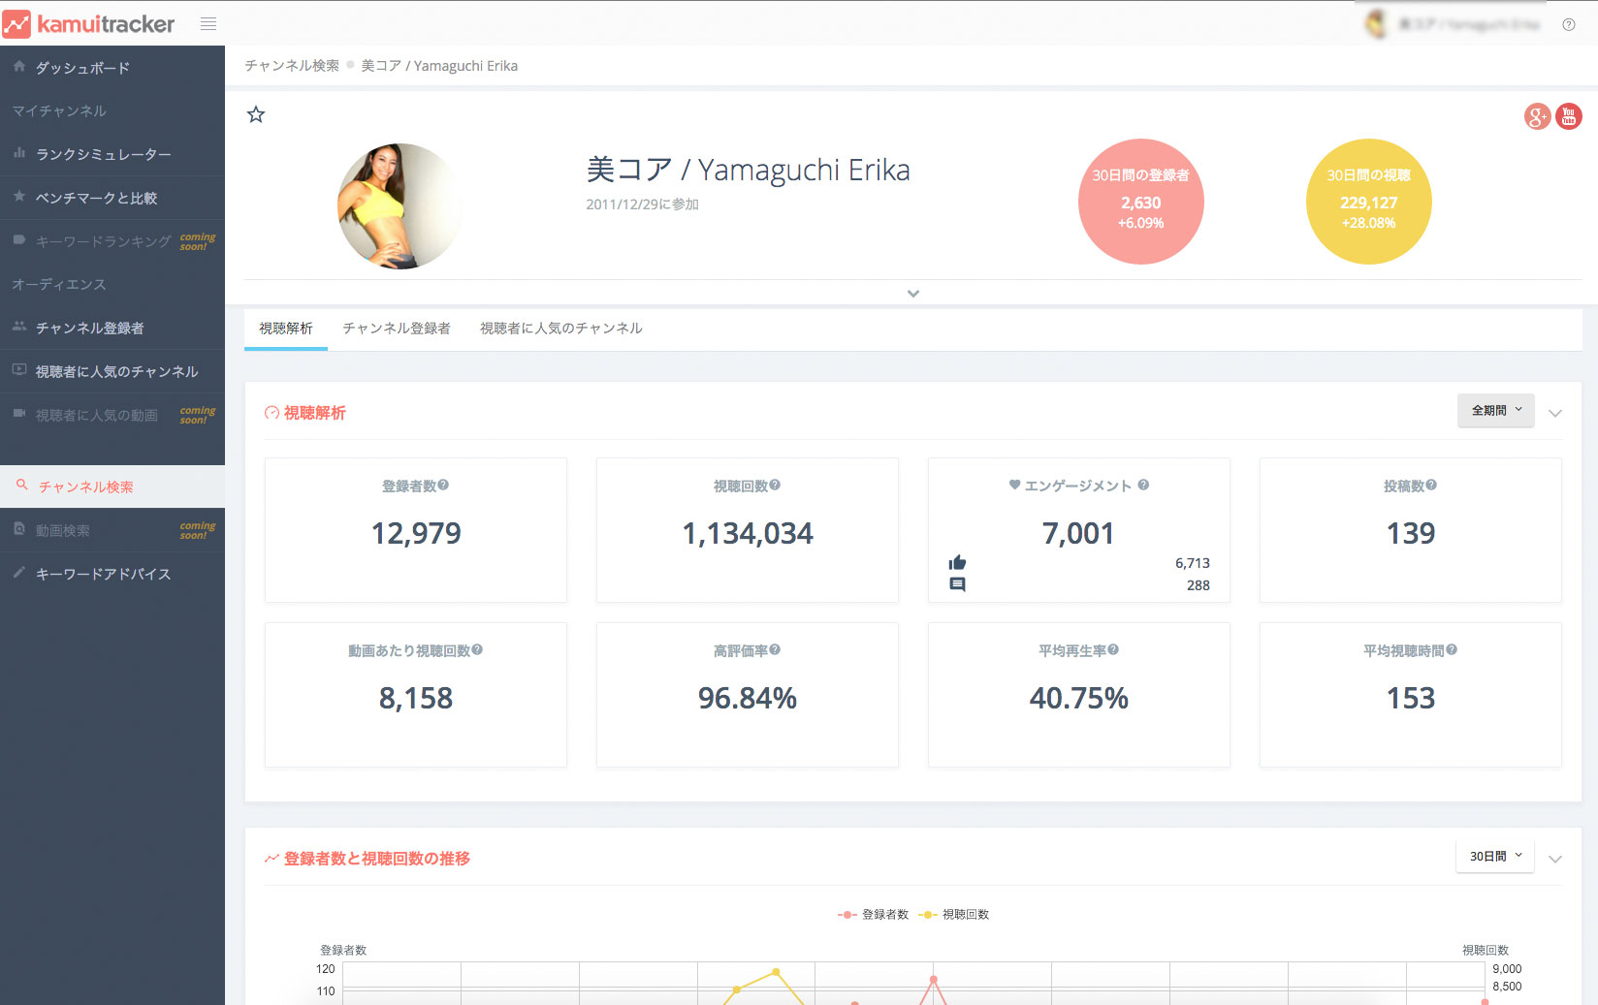Favorite this channel with the star icon
Viewport: 1598px width, 1005px height.
point(256,114)
